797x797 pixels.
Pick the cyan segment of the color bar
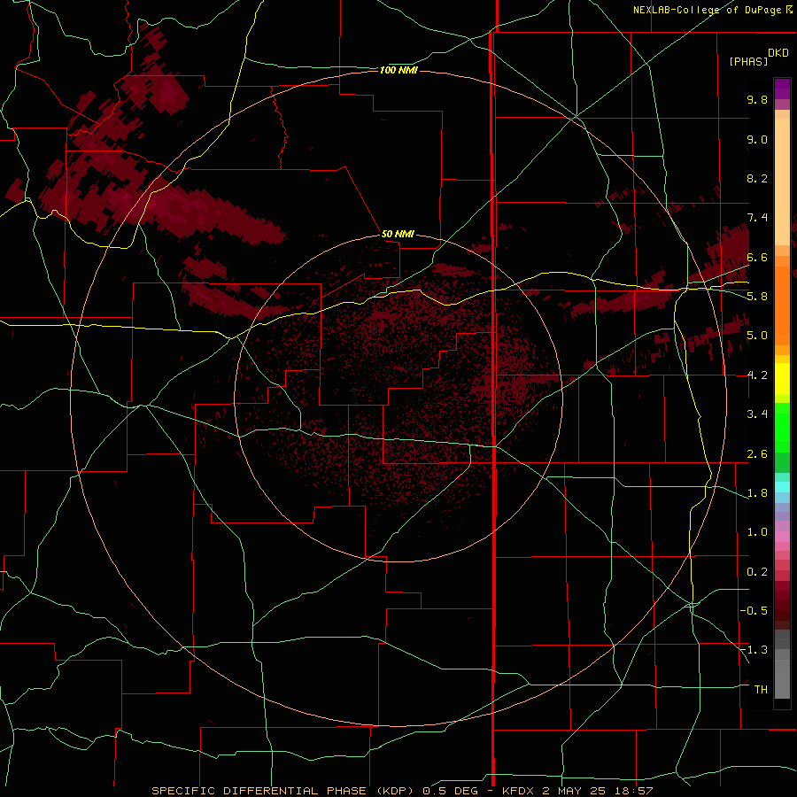pos(782,487)
